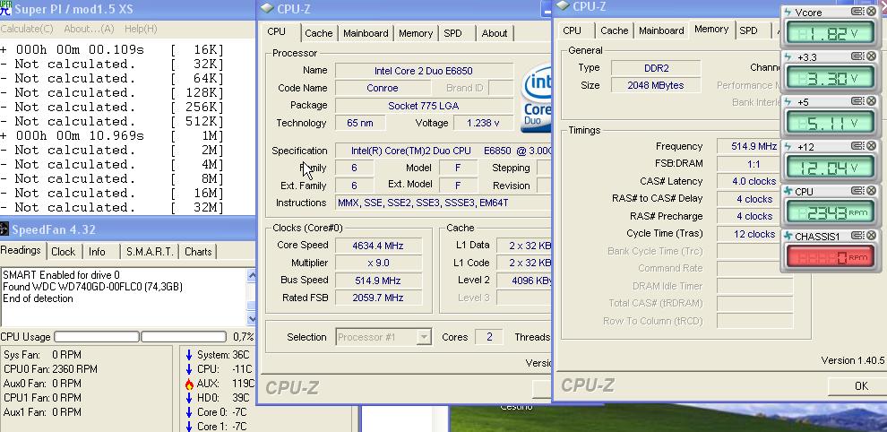Open Mainboard tab in CPU-Z Memory window
Image resolution: width=887 pixels, height=432 pixels.
coord(661,30)
